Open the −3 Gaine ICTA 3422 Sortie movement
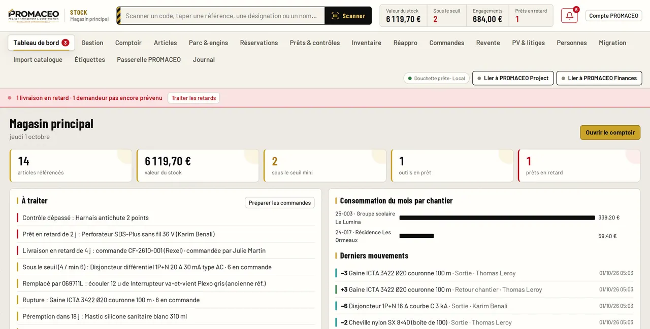The image size is (650, 329). pos(484,273)
